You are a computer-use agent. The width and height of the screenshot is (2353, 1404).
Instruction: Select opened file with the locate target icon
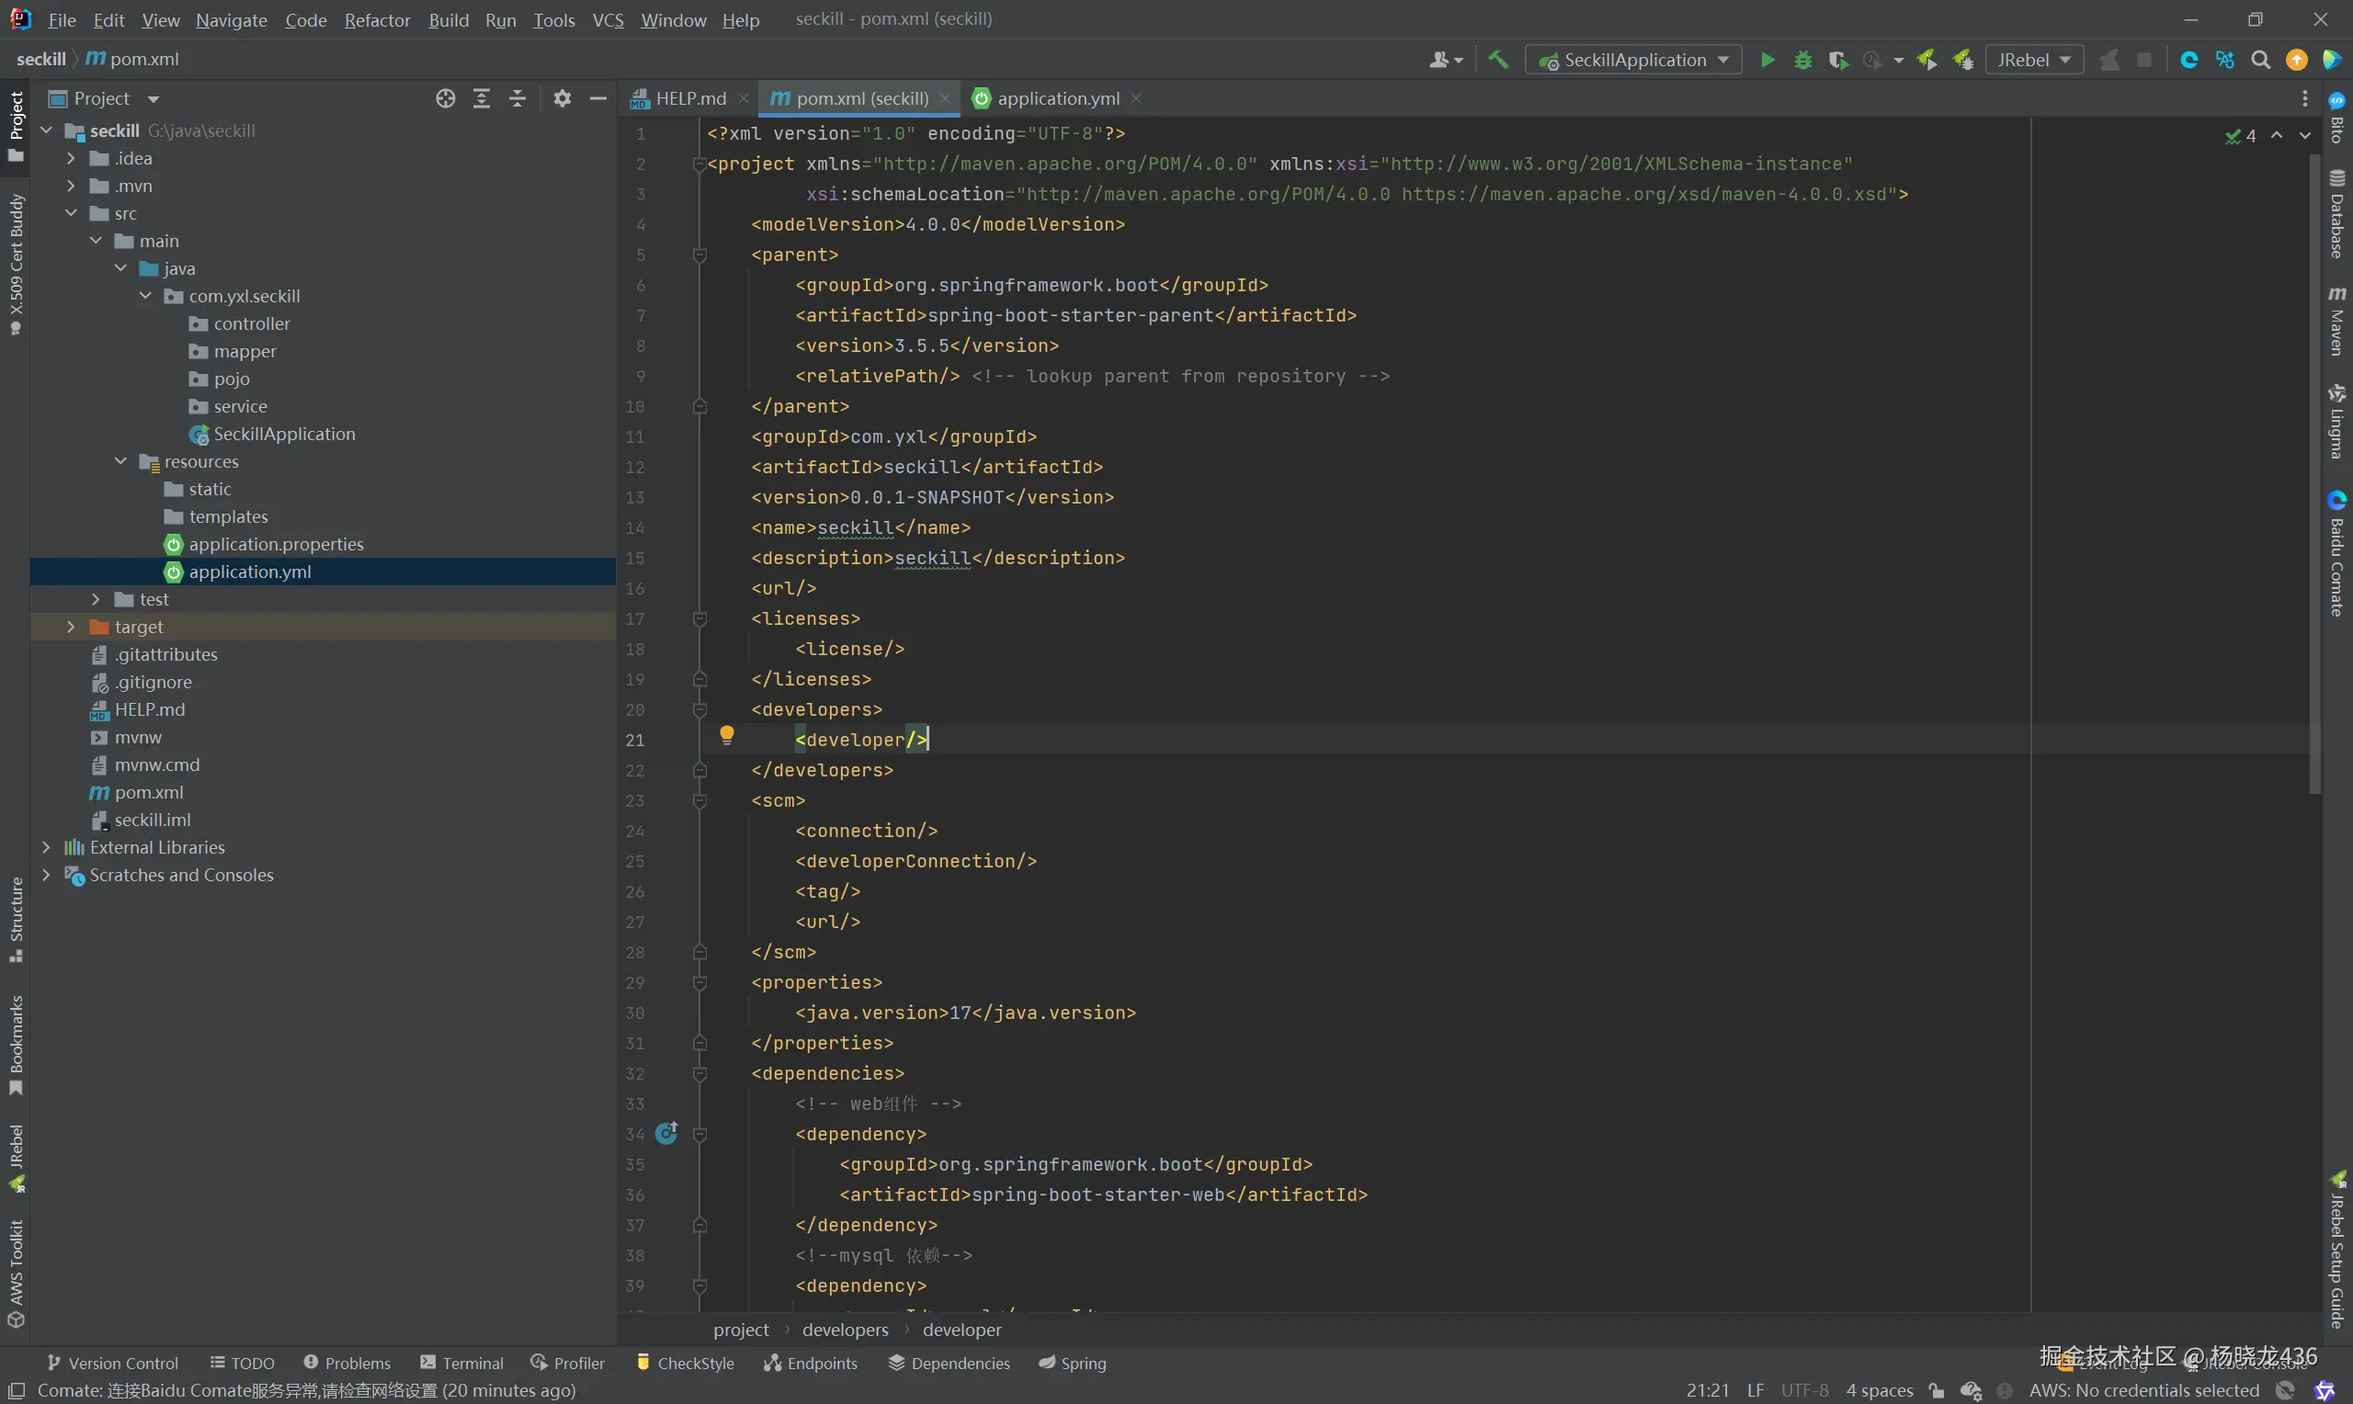coord(446,98)
